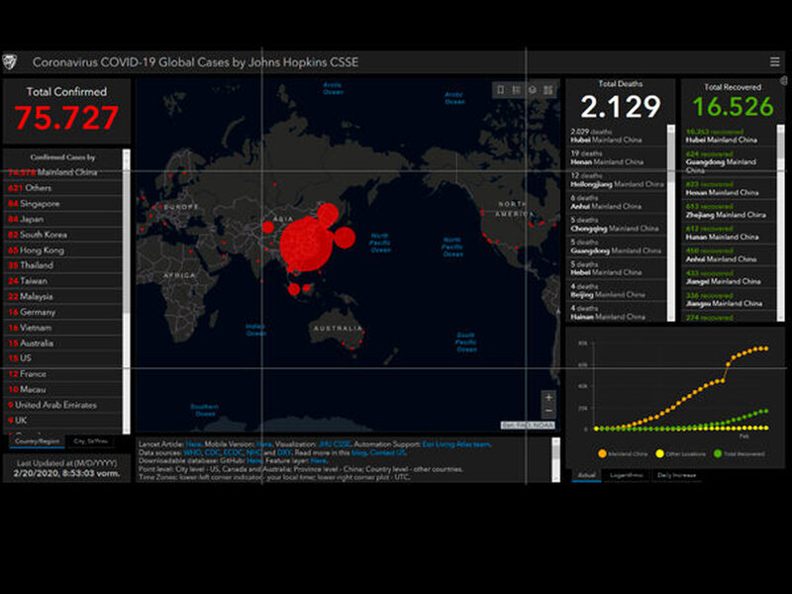The image size is (792, 594).
Task: Select the Germany row
Action: tap(62, 312)
